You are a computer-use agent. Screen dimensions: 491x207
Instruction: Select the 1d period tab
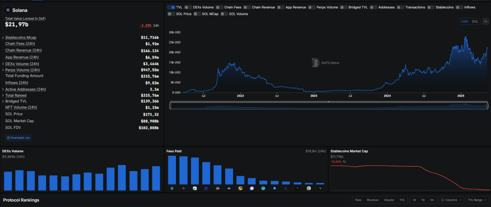tap(414, 200)
